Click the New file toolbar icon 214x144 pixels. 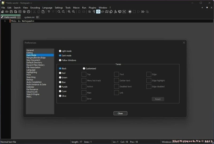tap(2, 12)
